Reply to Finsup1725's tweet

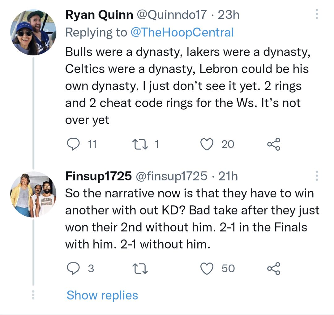73,269
